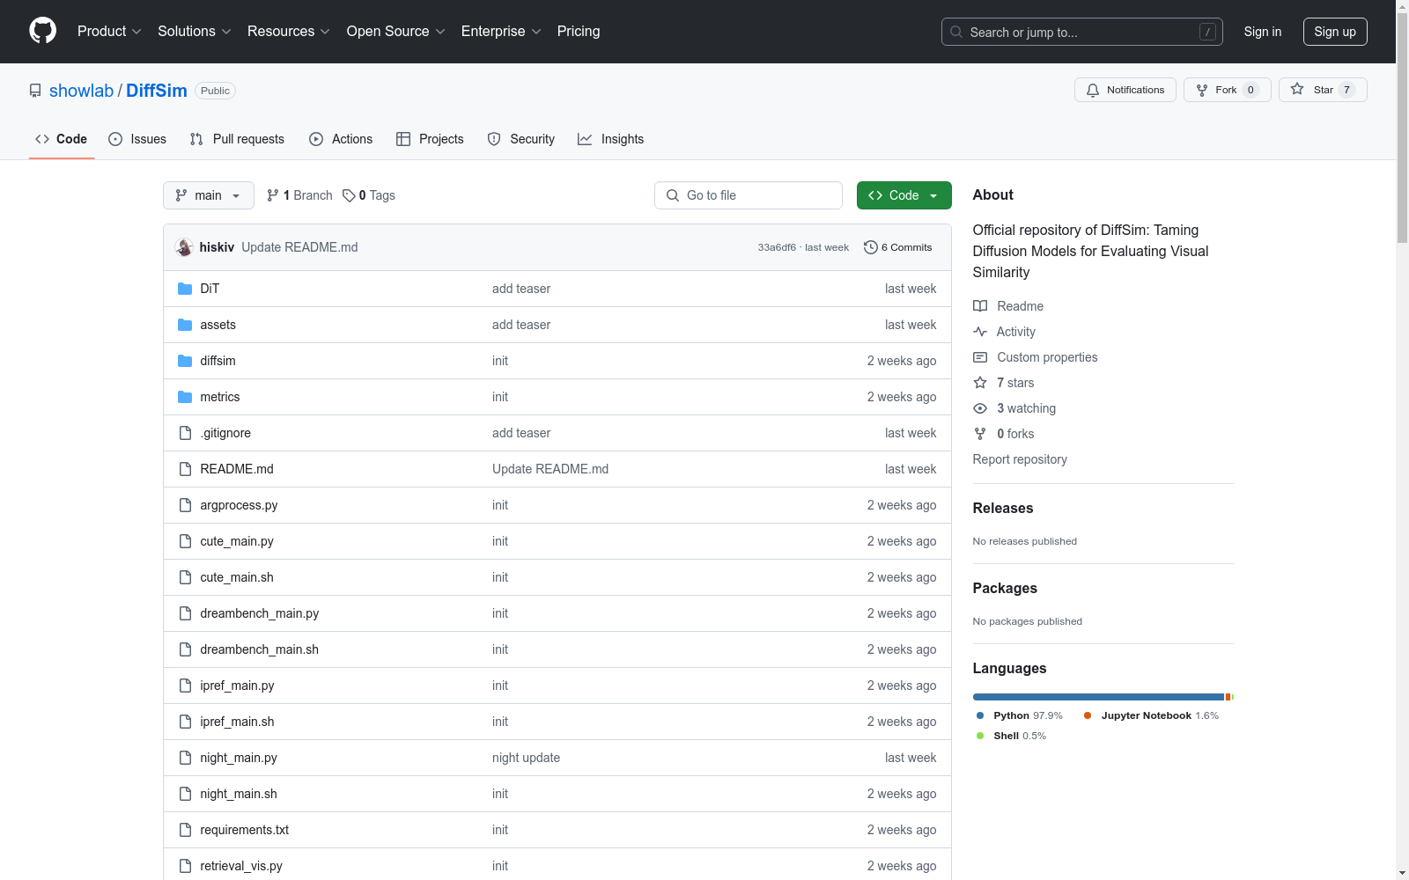Click the Star icon

(x=1297, y=89)
